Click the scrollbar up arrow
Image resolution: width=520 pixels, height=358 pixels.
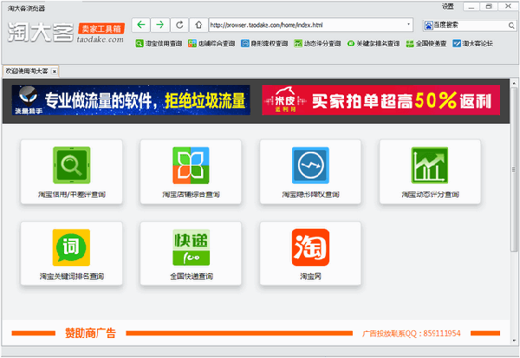pyautogui.click(x=514, y=83)
